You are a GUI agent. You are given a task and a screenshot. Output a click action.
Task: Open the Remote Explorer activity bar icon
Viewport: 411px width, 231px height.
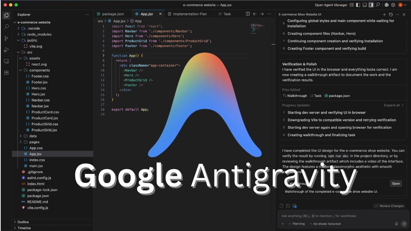[x=6, y=61]
